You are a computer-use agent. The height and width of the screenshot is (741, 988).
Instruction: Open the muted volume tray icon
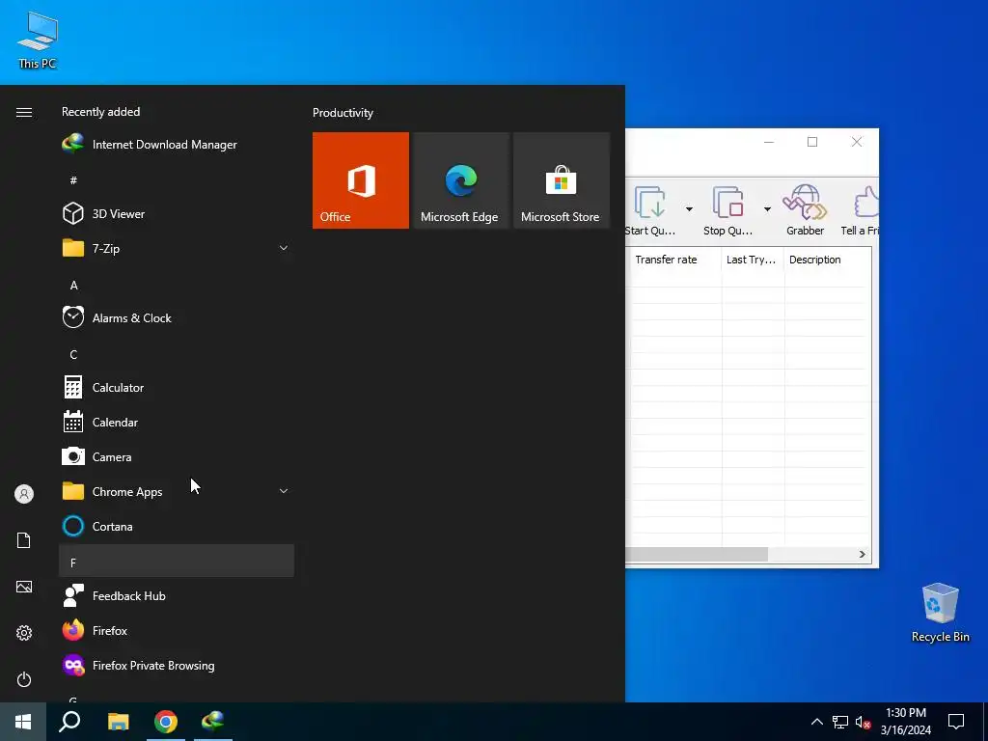[x=864, y=722]
